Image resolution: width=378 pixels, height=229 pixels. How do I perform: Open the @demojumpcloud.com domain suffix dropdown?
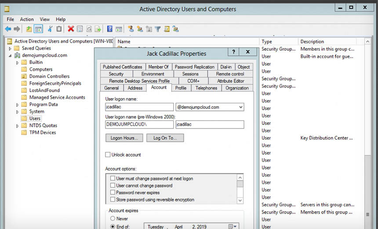(x=240, y=107)
